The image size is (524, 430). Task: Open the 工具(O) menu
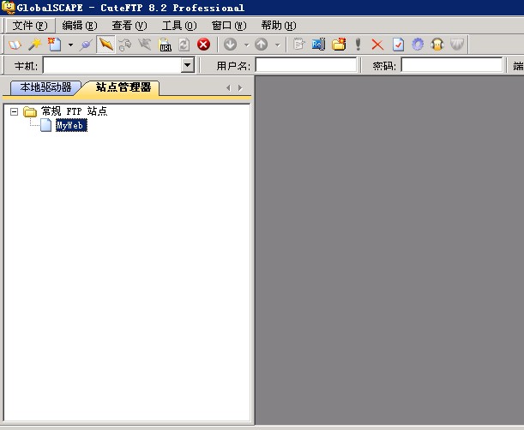point(179,26)
